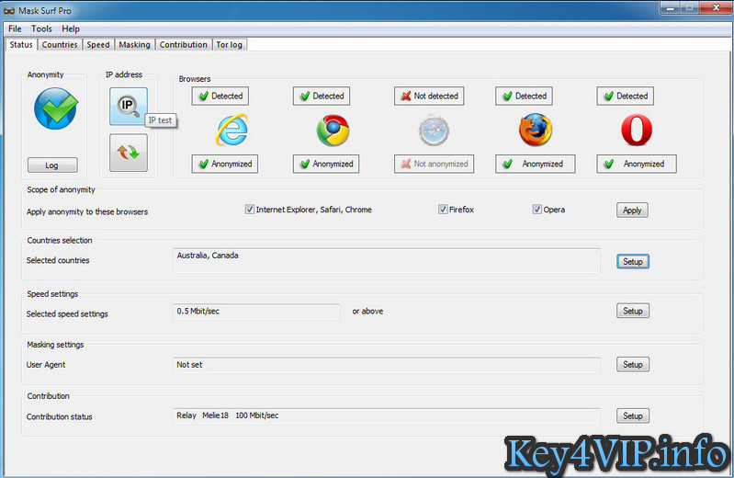The width and height of the screenshot is (734, 478).
Task: Click the grayed Safari compass icon
Action: coord(434,131)
